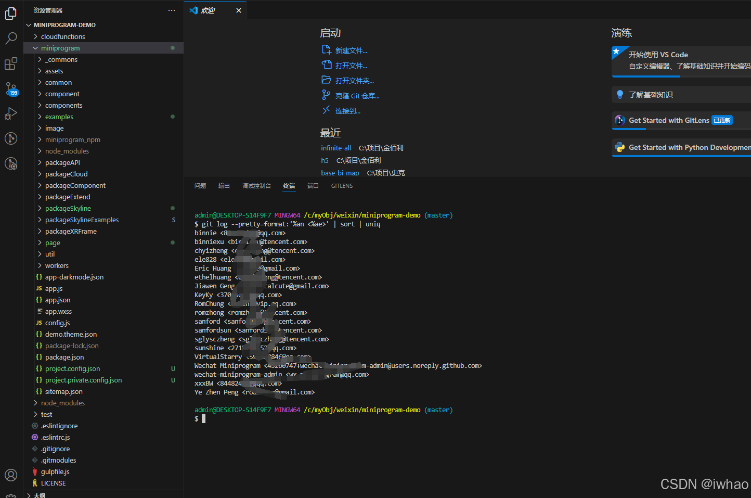Open the Explorer view in the activity bar
The height and width of the screenshot is (498, 751).
coord(11,13)
